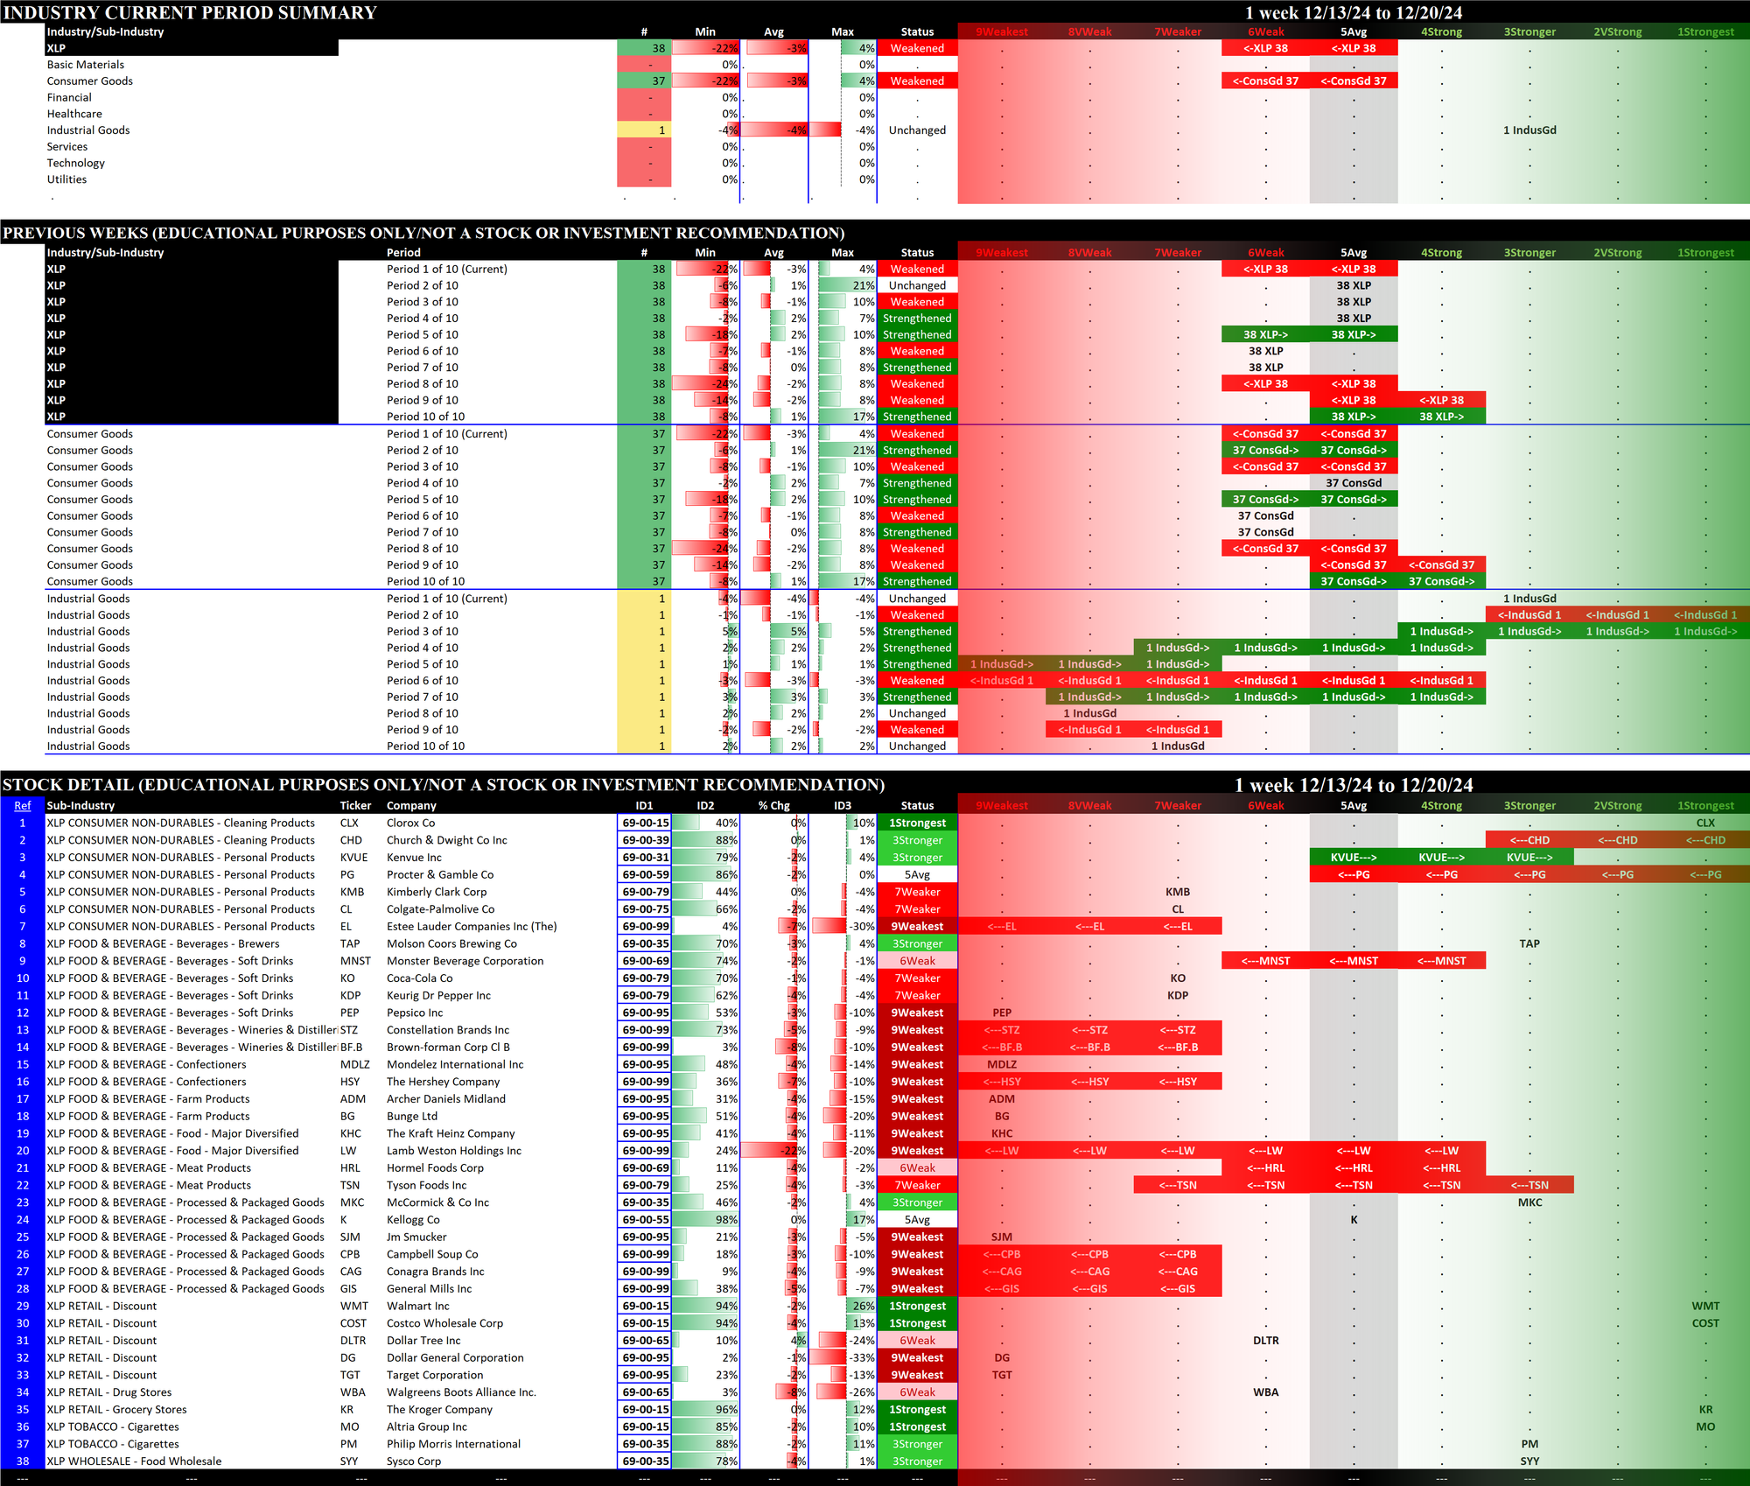Click the 1Strongest status cell for Costco
Viewport: 1750px width, 1486px height.
[x=917, y=1323]
